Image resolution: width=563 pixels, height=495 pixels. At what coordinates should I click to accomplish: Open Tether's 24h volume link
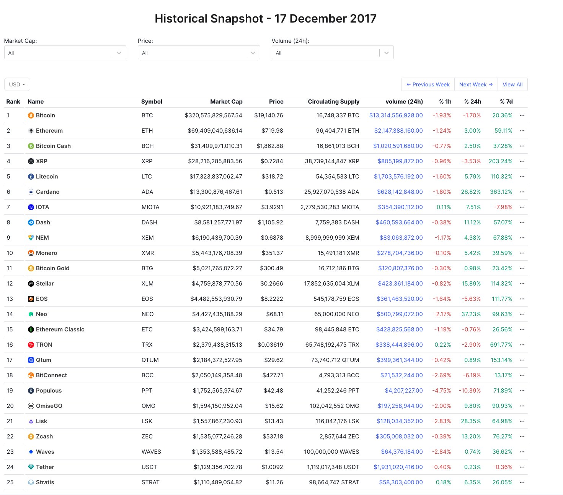coord(398,467)
